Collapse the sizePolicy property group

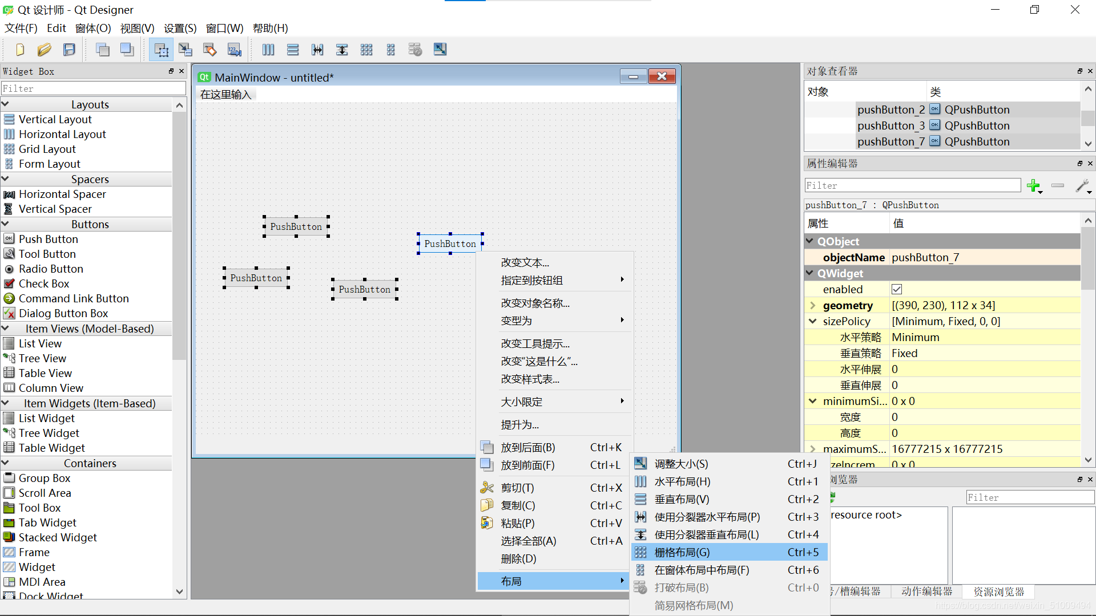(x=812, y=321)
